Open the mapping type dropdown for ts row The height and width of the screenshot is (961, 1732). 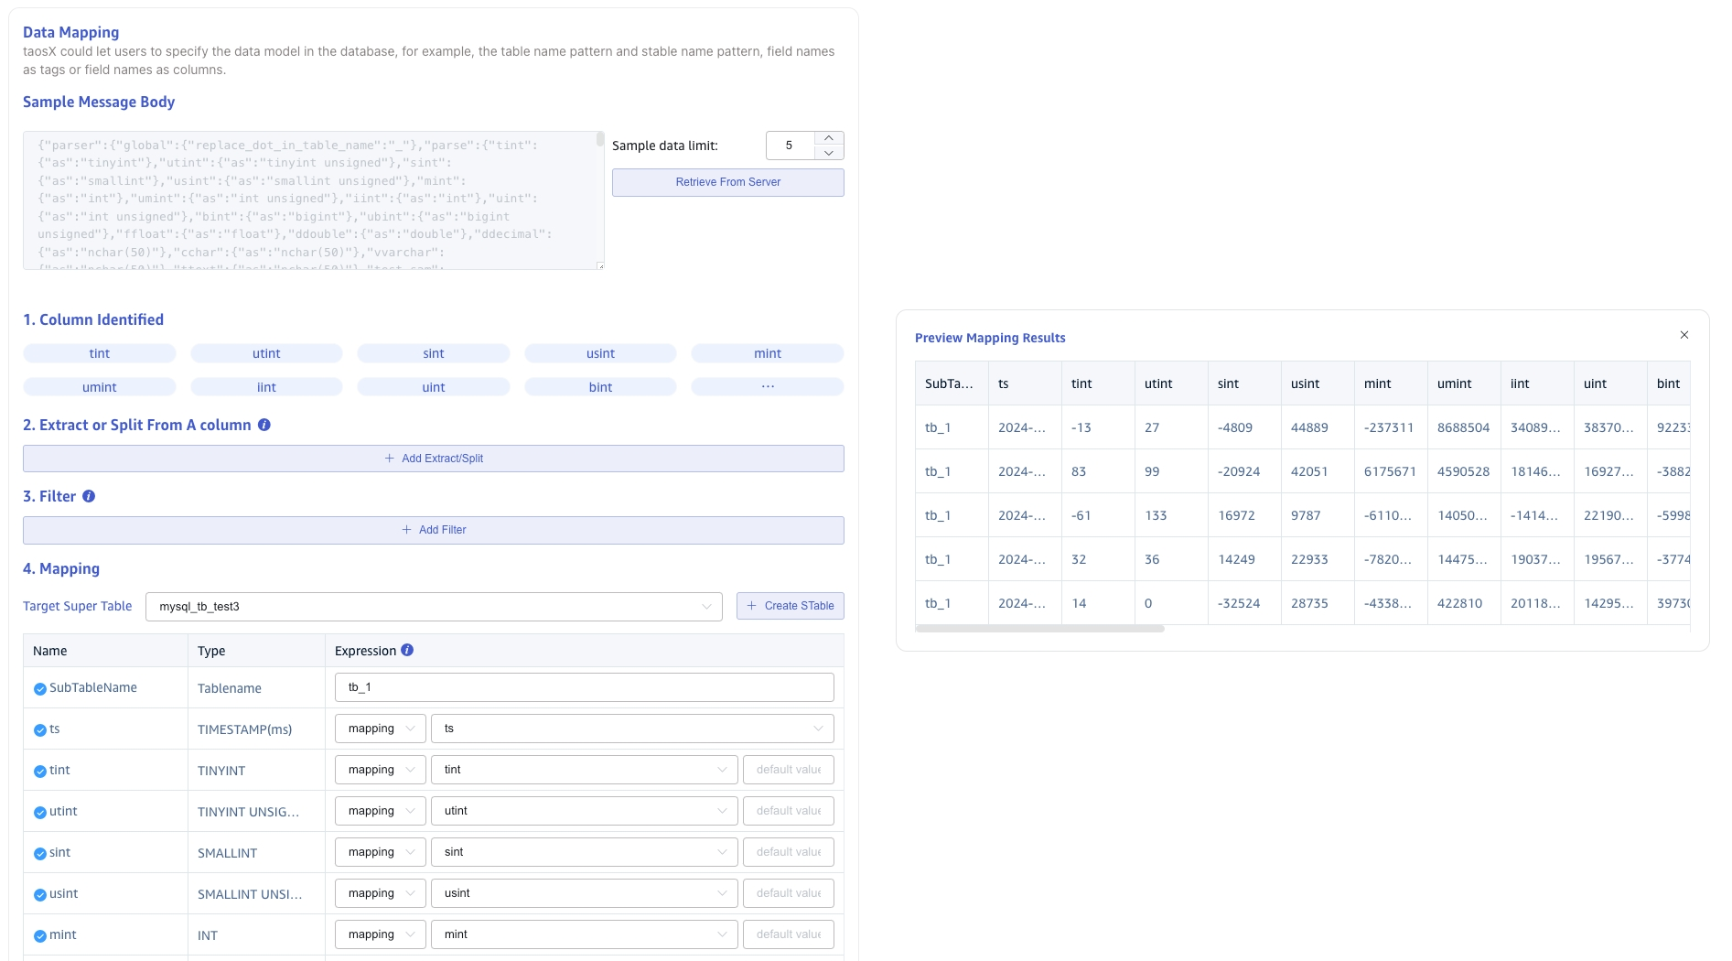380,729
